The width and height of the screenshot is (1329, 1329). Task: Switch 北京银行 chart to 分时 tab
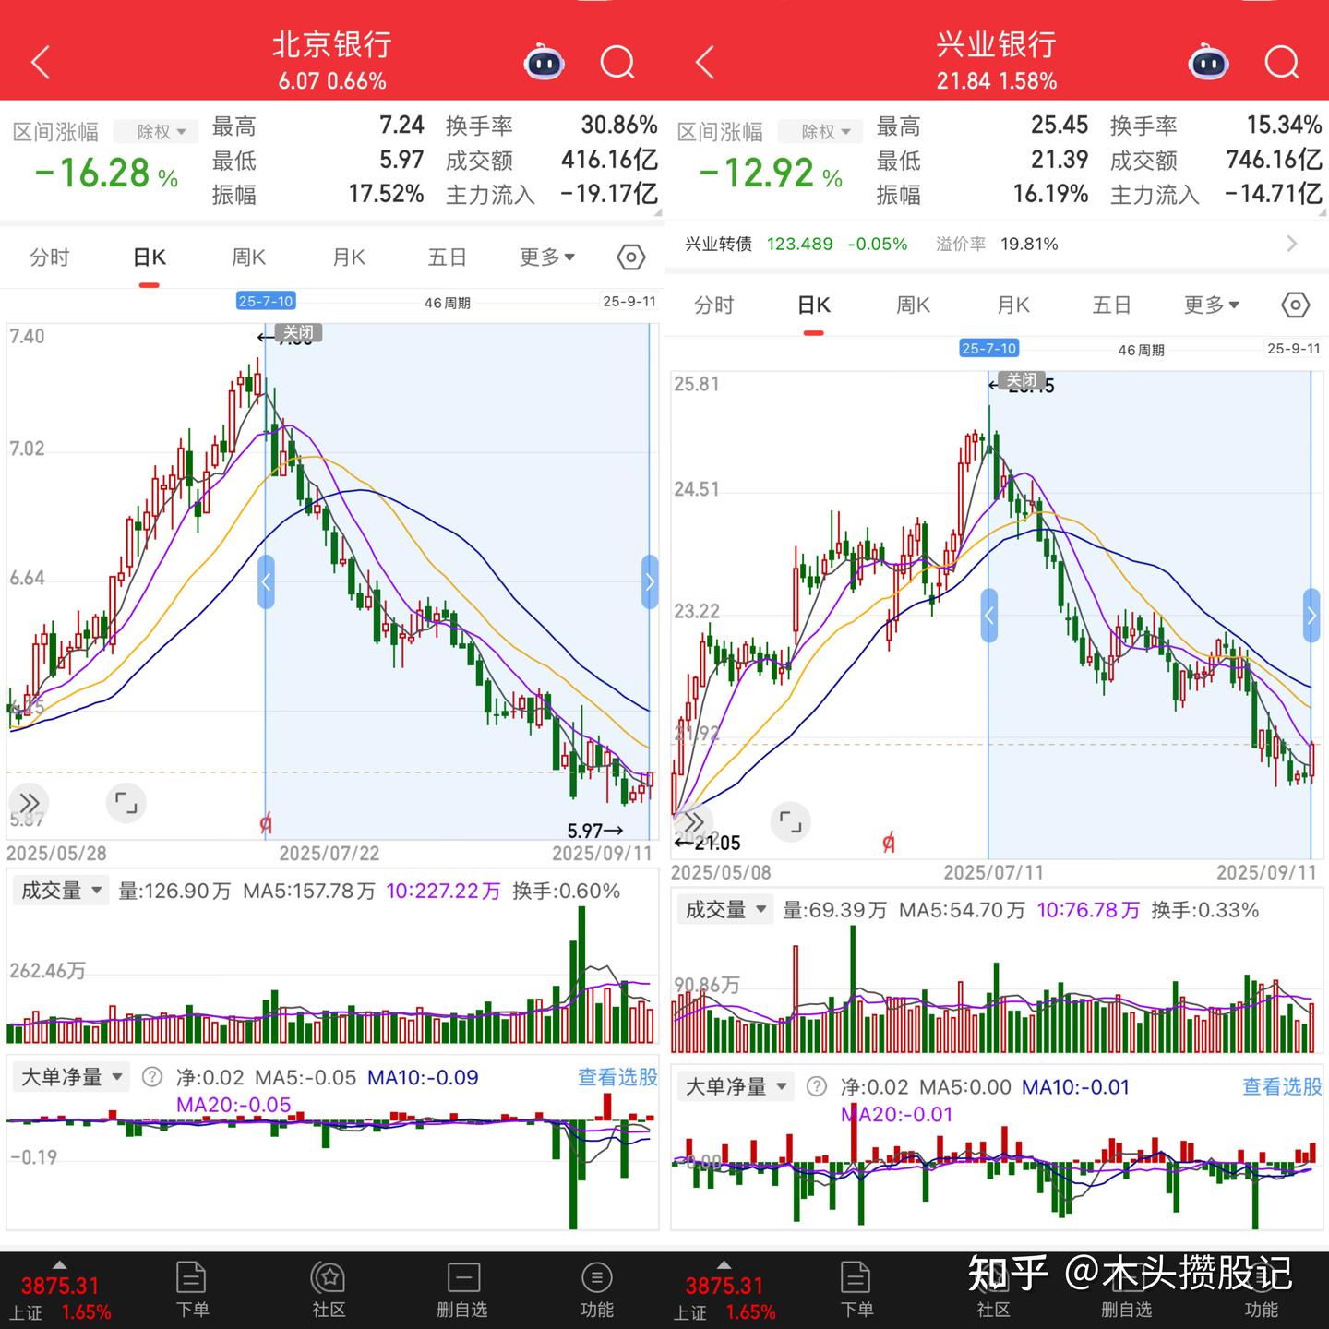(50, 257)
